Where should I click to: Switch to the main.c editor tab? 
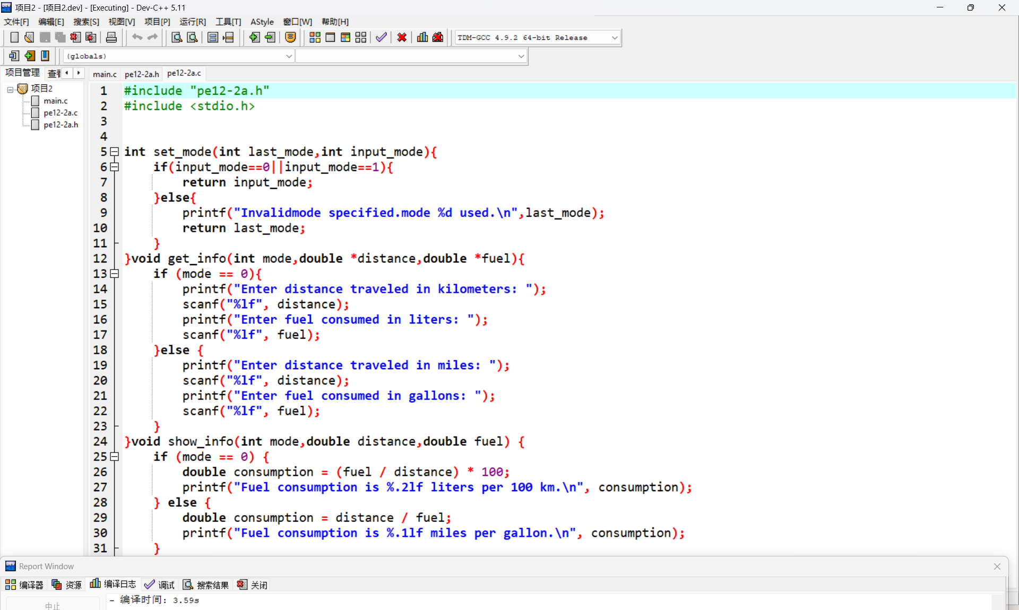pyautogui.click(x=105, y=74)
